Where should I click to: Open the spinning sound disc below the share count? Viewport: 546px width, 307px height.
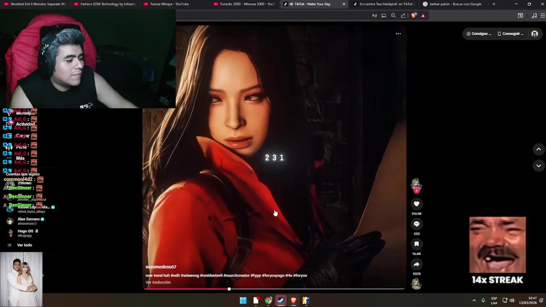[x=416, y=284]
